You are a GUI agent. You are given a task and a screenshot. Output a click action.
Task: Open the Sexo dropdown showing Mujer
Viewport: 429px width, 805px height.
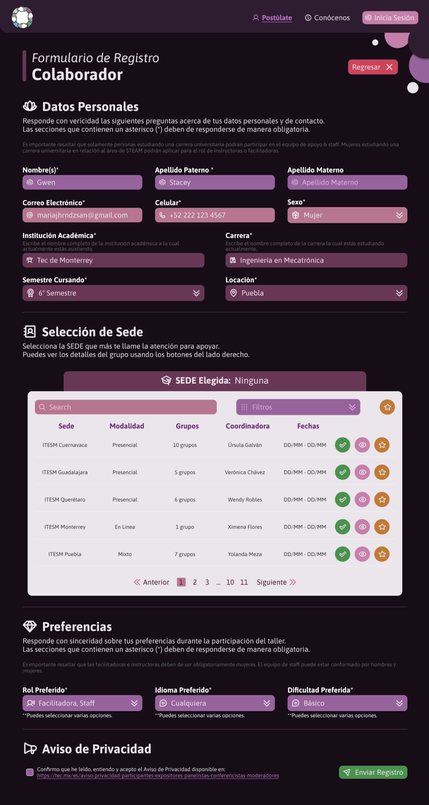347,215
